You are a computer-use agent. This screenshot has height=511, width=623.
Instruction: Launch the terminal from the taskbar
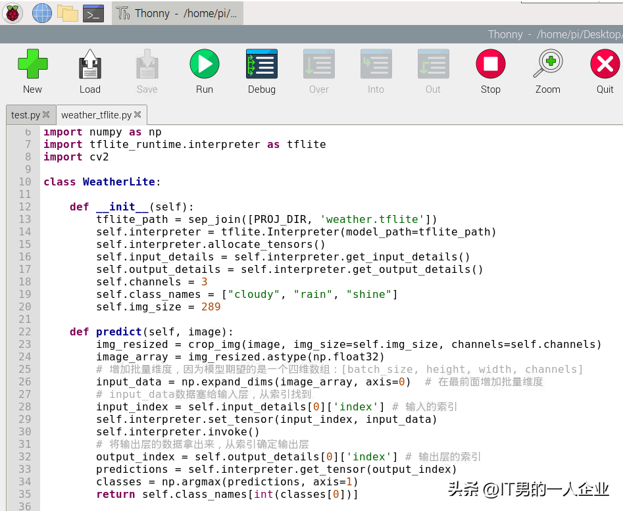coord(93,14)
